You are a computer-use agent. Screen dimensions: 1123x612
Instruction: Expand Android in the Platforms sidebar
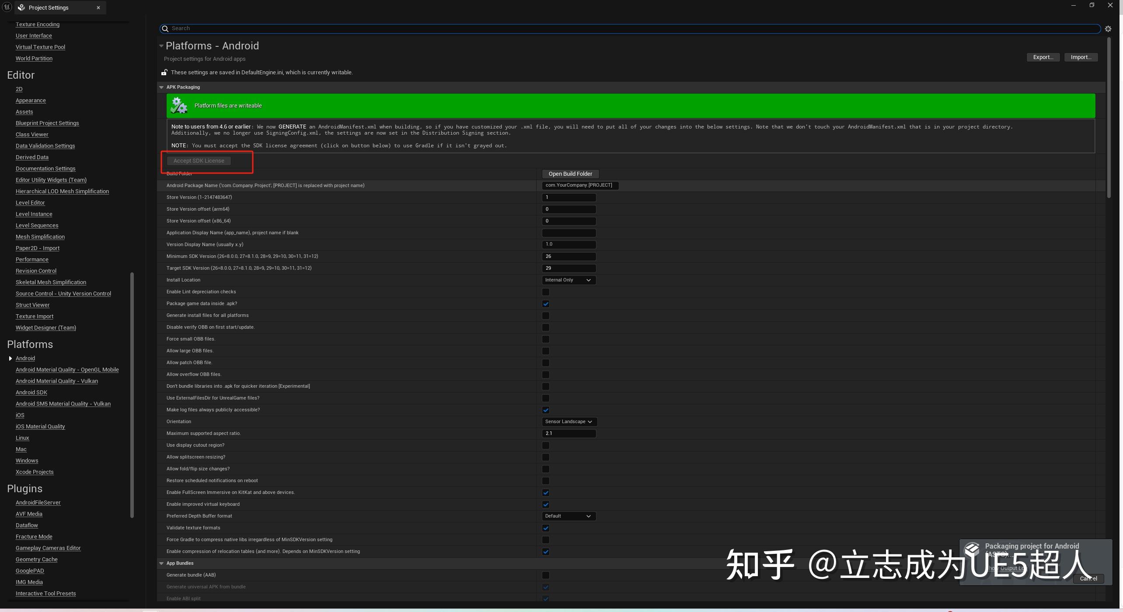coord(10,358)
